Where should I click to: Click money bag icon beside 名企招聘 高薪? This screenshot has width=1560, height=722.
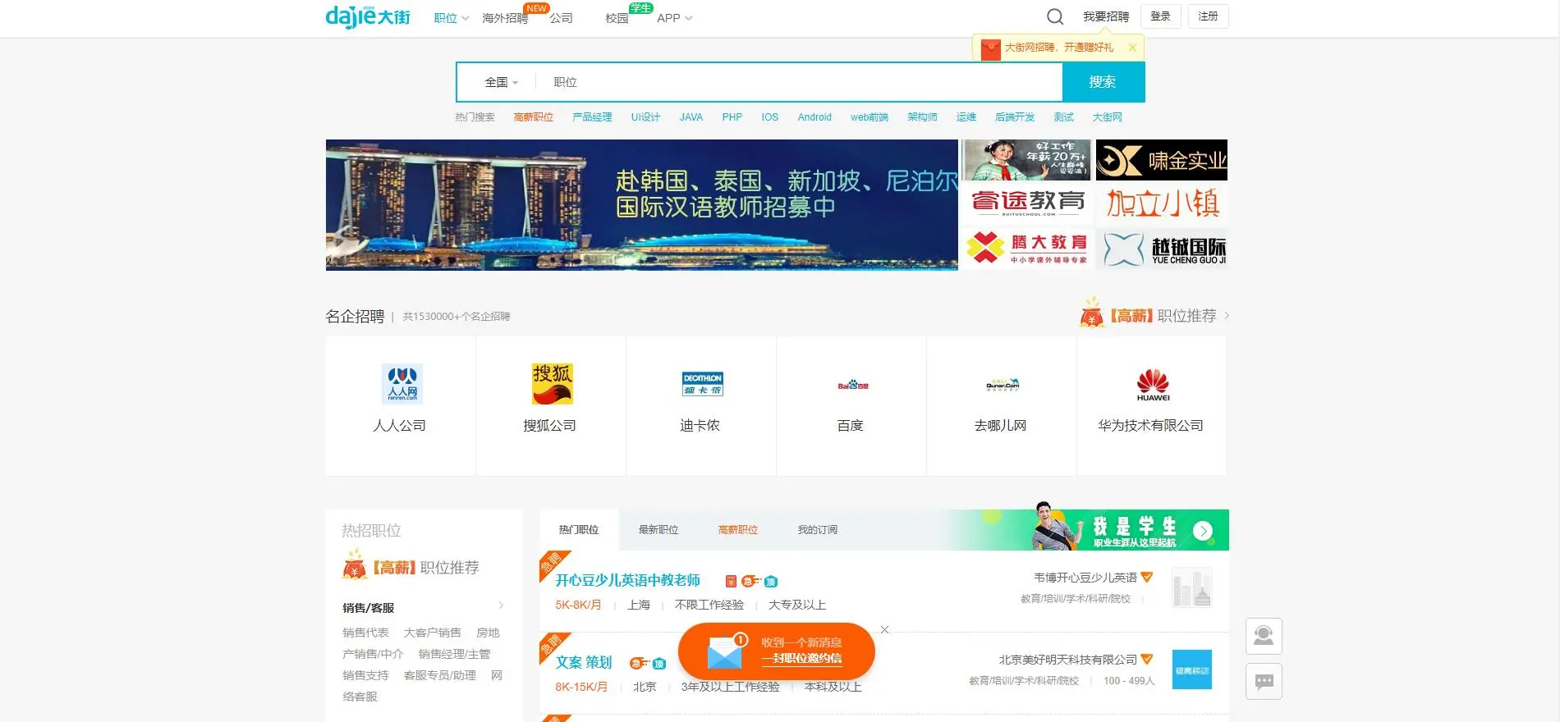coord(1092,313)
